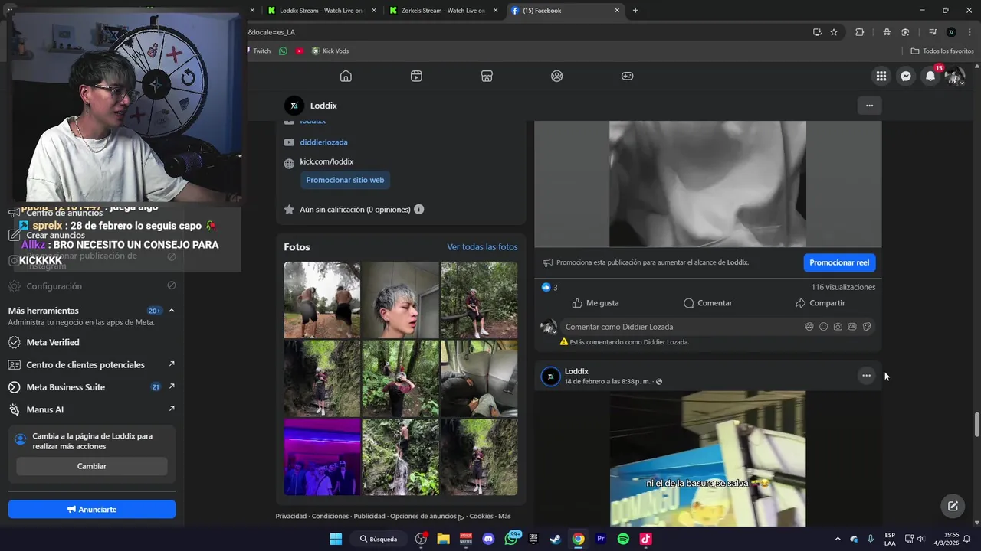Open the Configuración menu item
Screen dimensions: 981x551
pos(92,286)
